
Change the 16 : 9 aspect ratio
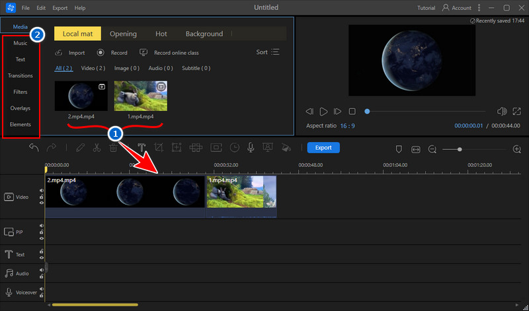point(347,125)
